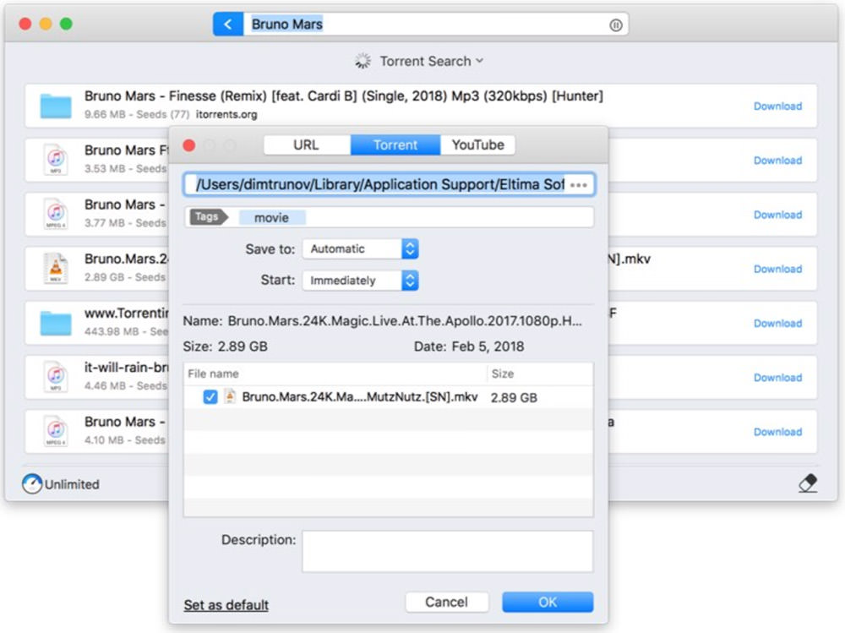
Task: Click the Finesse Remix result title
Action: [x=343, y=96]
